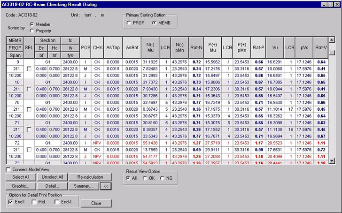This screenshot has height=213, width=342.
Task: Collapse the dialog with the << button
Action: pos(106,186)
